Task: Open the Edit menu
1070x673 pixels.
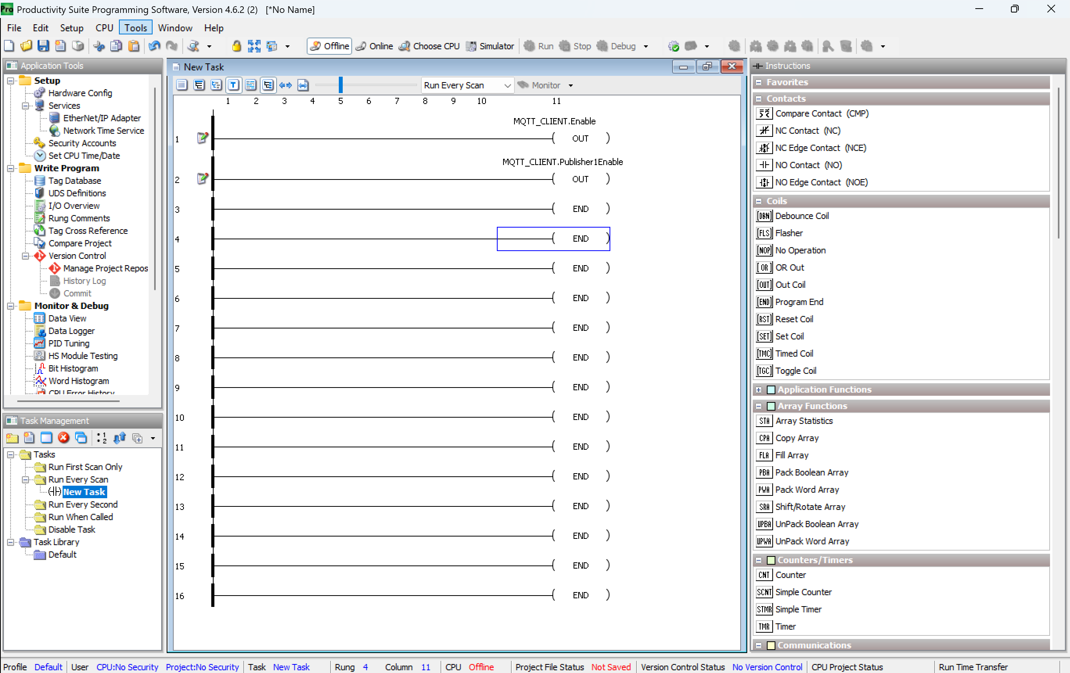Action: pyautogui.click(x=40, y=27)
